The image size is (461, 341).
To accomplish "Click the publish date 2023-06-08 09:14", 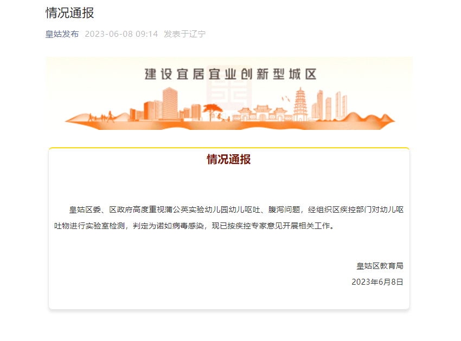I will pos(121,34).
